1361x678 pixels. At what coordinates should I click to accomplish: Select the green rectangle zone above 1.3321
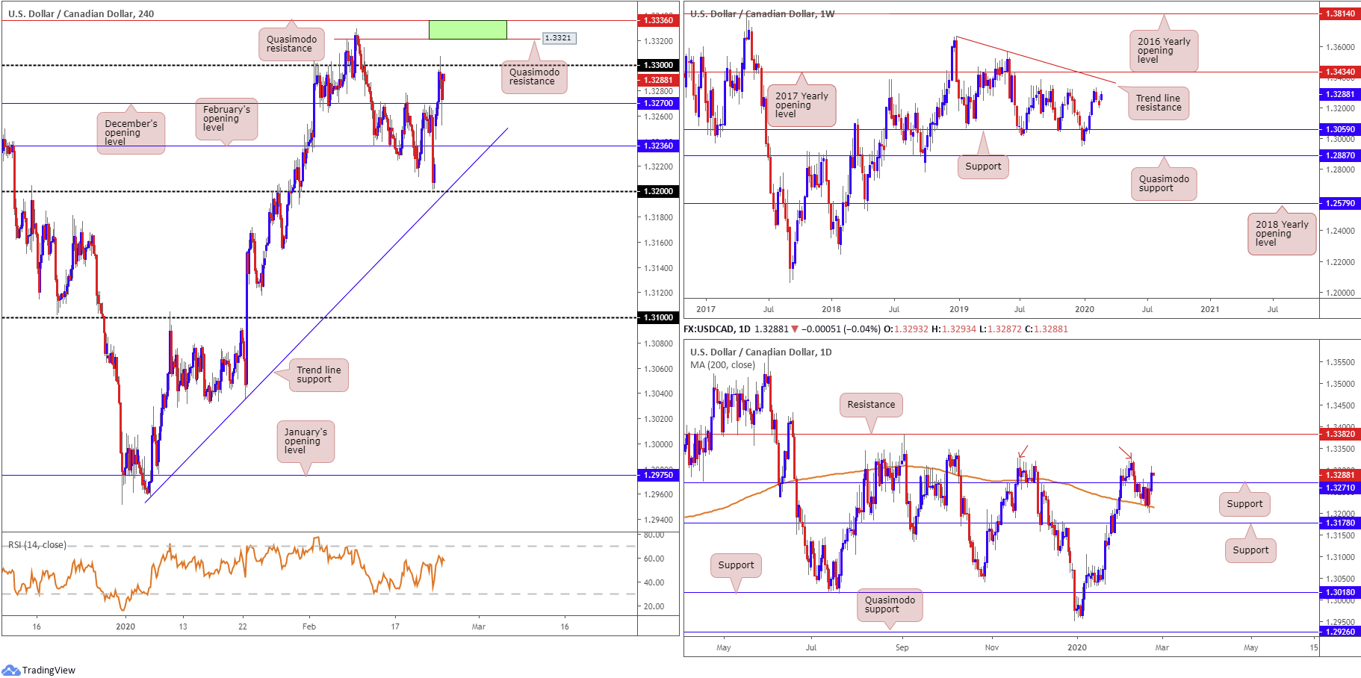(468, 30)
